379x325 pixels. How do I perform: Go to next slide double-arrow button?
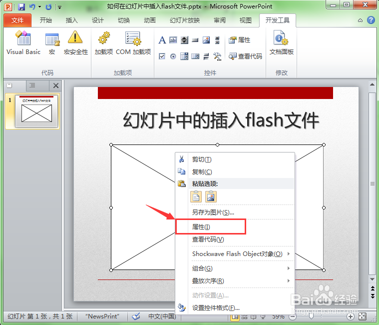click(373, 296)
